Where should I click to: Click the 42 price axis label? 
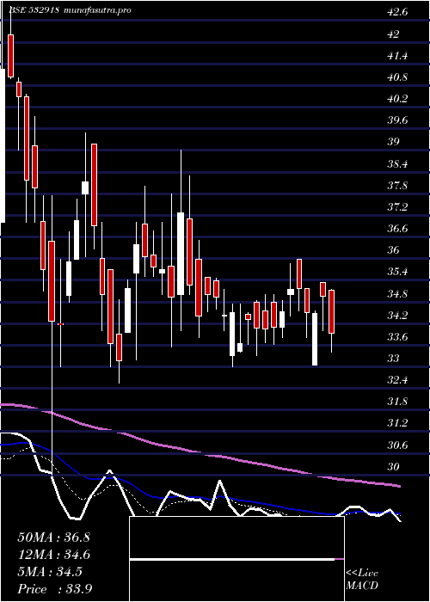click(x=394, y=34)
